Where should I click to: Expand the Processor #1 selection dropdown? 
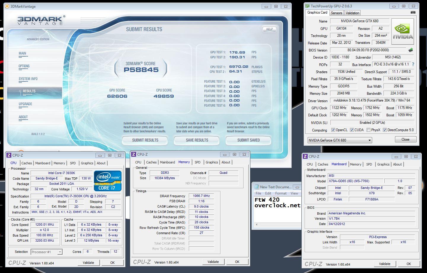(60, 252)
